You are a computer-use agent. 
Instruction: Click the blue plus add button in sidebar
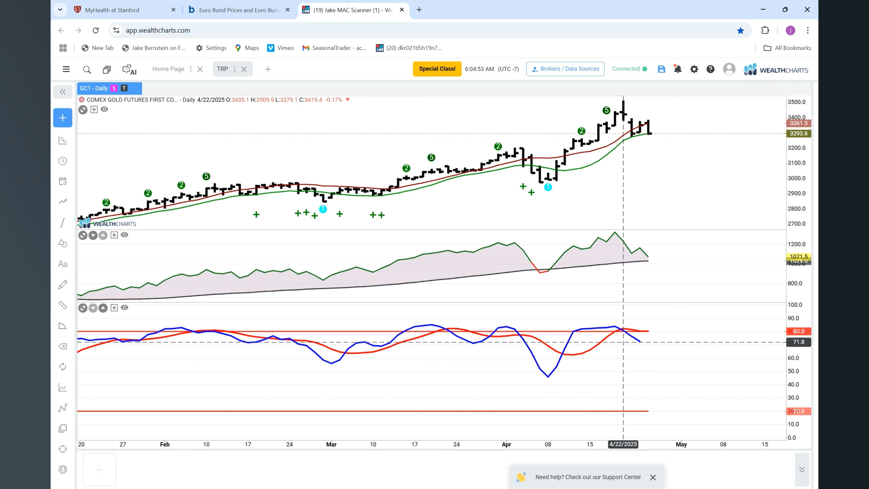point(63,118)
